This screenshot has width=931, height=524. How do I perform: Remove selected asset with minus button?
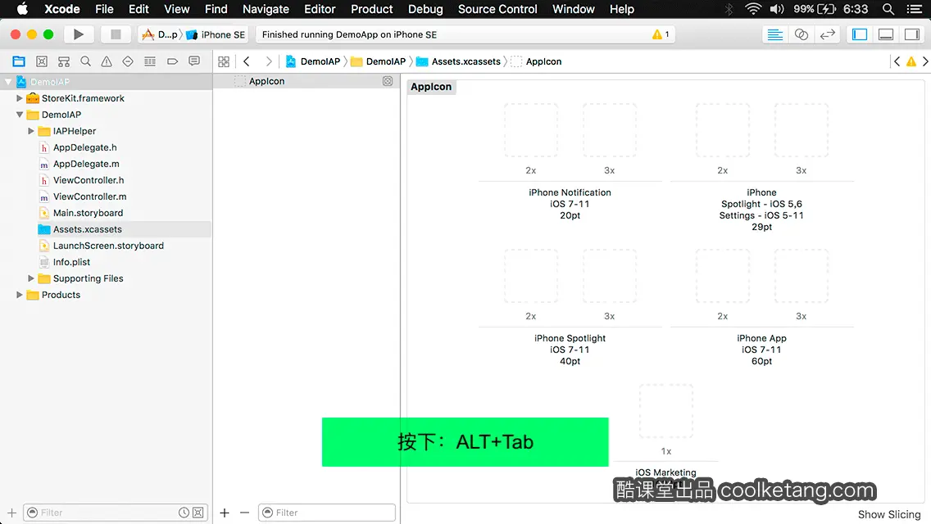pyautogui.click(x=244, y=513)
